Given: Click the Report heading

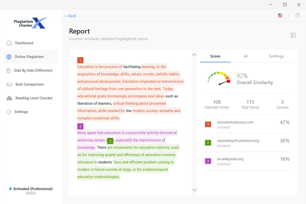Looking at the screenshot, I should pos(79,31).
